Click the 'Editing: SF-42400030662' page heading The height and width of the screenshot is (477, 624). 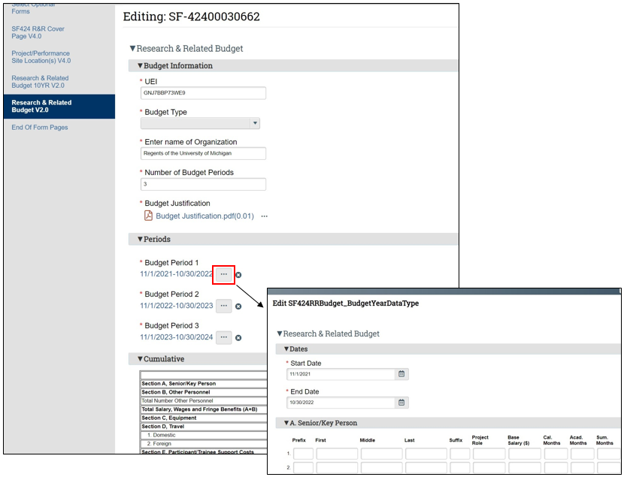click(192, 17)
